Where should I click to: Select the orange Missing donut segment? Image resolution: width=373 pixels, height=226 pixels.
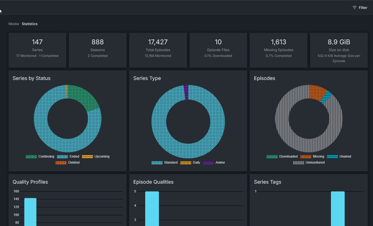tap(316, 93)
